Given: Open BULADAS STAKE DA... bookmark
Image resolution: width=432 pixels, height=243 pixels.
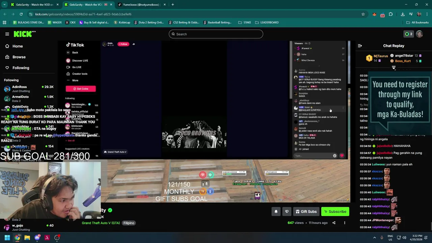Looking at the screenshot, I should coord(28,23).
